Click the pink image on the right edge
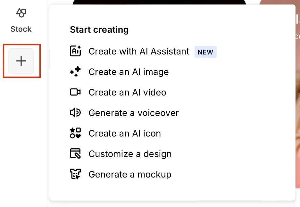The height and width of the screenshot is (207, 300). tap(297, 96)
